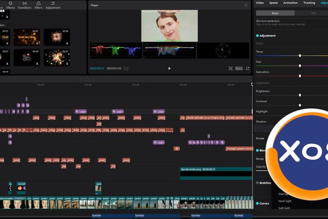Select the 'tranzitii aplicate' text clip
Image resolution: width=328 pixels, height=219 pixels.
[239, 118]
